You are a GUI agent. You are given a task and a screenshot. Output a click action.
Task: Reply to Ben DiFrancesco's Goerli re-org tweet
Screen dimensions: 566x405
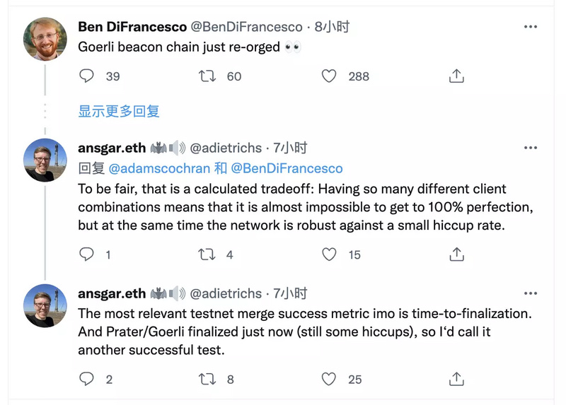point(87,76)
